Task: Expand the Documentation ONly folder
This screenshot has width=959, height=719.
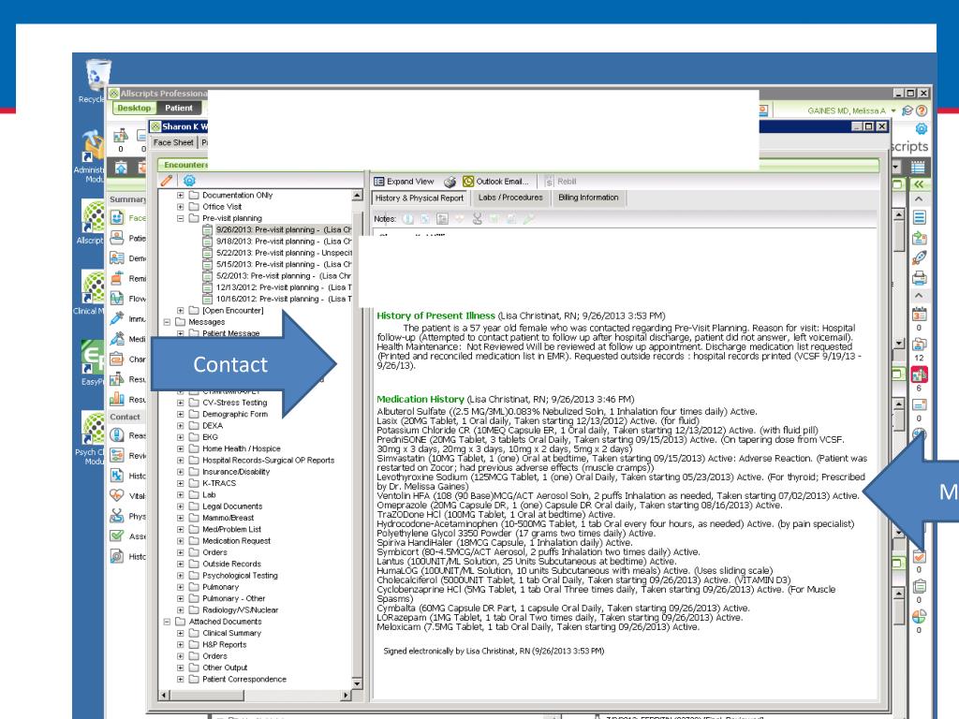Action: [x=181, y=195]
